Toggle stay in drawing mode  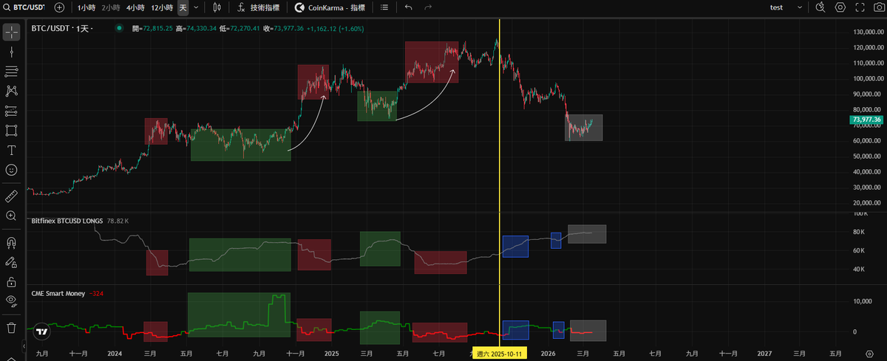coord(12,261)
